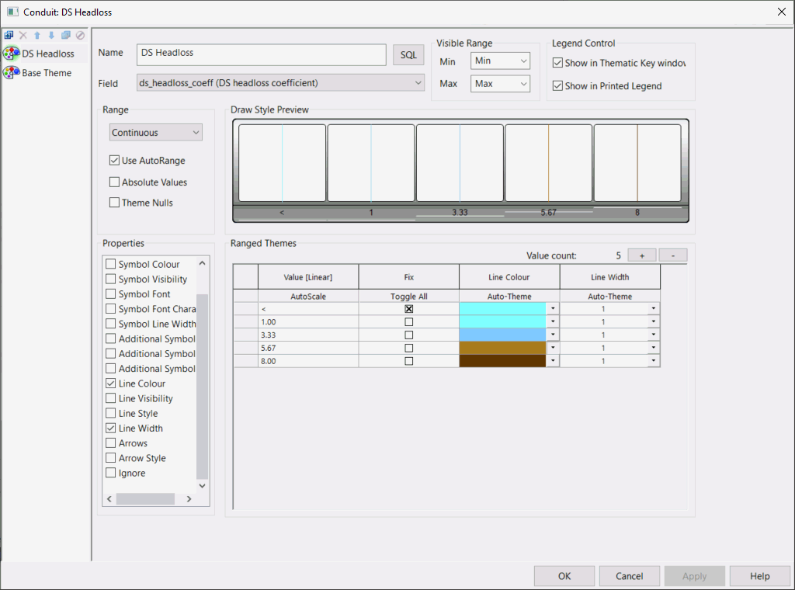The height and width of the screenshot is (590, 795).
Task: Open the Range type Continuous dropdown
Action: click(x=155, y=132)
